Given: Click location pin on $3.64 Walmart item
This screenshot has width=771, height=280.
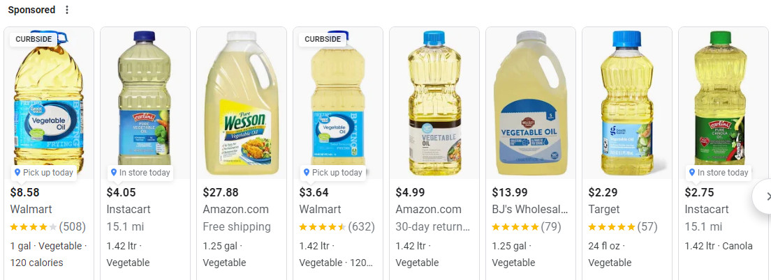Looking at the screenshot, I should 307,173.
